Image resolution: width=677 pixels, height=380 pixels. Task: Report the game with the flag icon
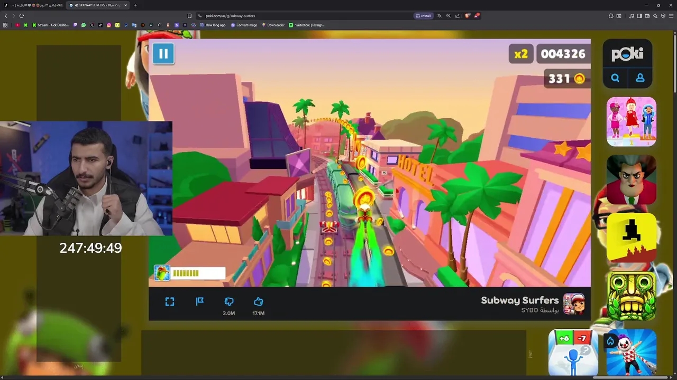click(x=200, y=301)
